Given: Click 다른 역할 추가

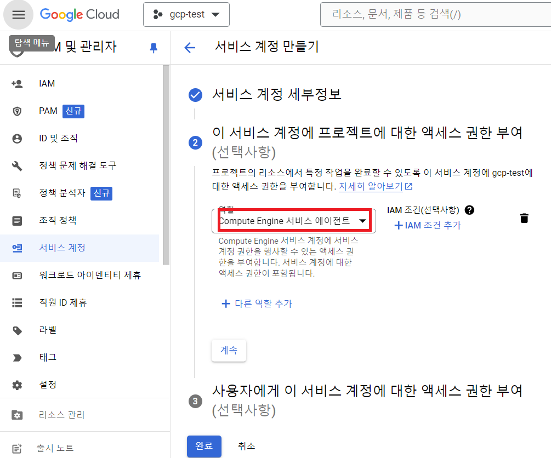Looking at the screenshot, I should pos(257,304).
